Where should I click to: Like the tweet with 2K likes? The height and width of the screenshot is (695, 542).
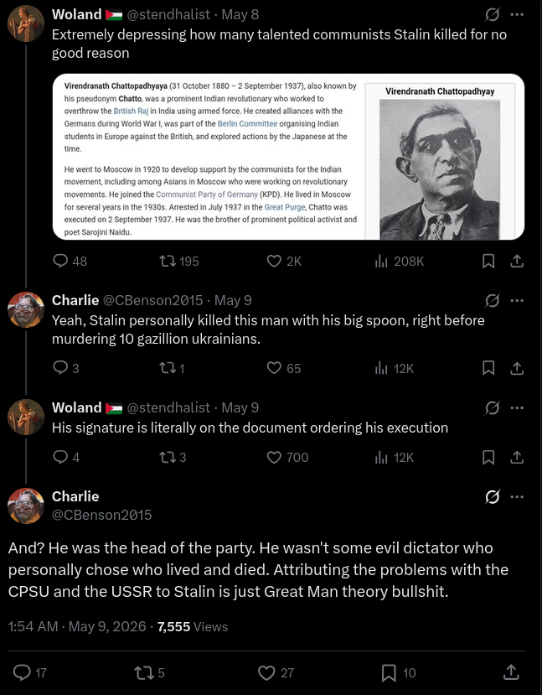pyautogui.click(x=284, y=261)
